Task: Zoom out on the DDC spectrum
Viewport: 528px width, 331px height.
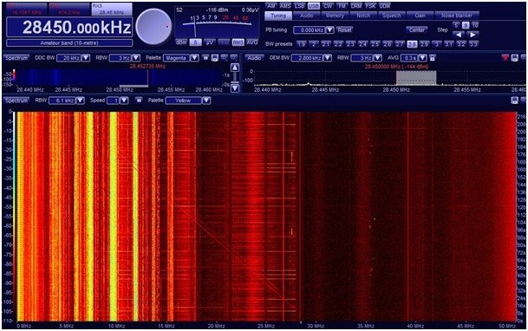Action: click(x=233, y=58)
